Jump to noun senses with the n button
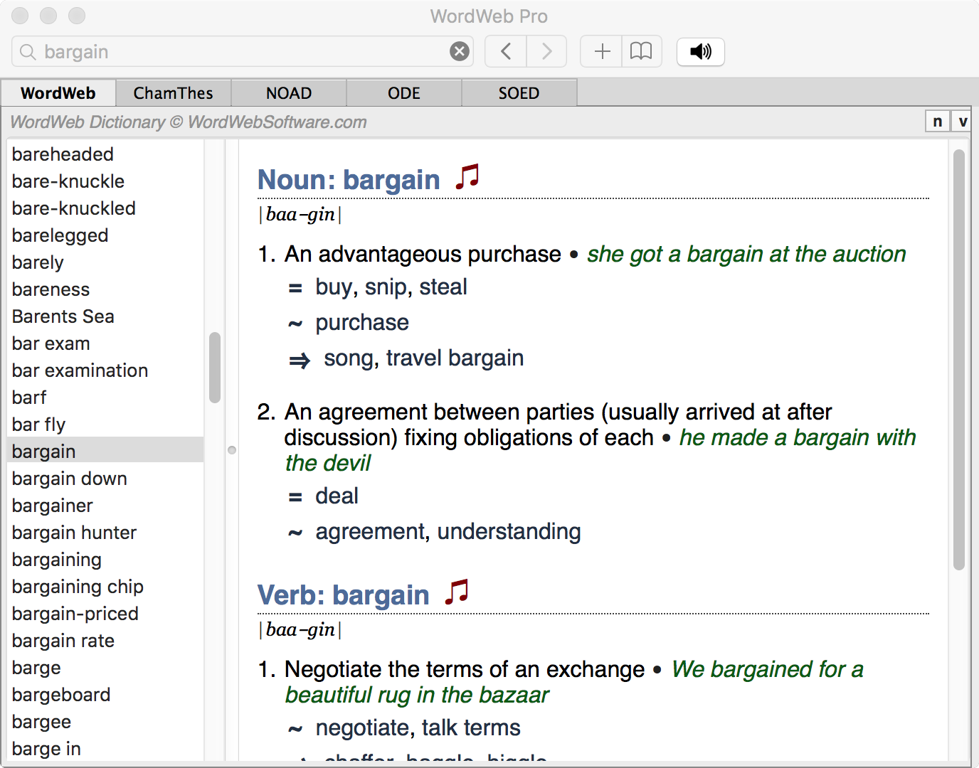Screen dimensions: 979x768 [937, 121]
